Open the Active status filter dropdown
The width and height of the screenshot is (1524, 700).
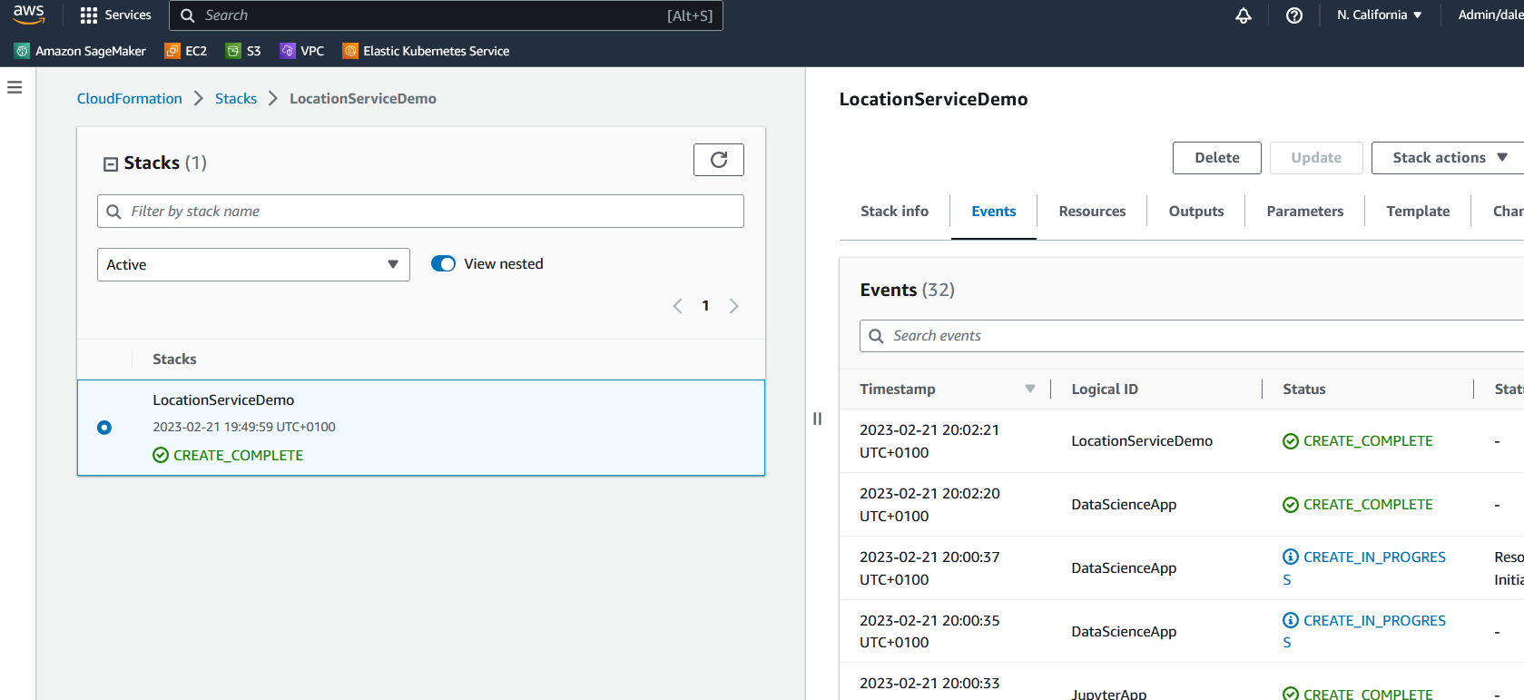pos(253,264)
